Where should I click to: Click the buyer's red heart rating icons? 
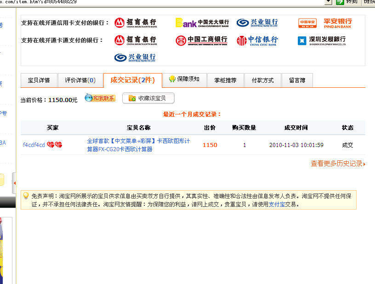click(55, 145)
